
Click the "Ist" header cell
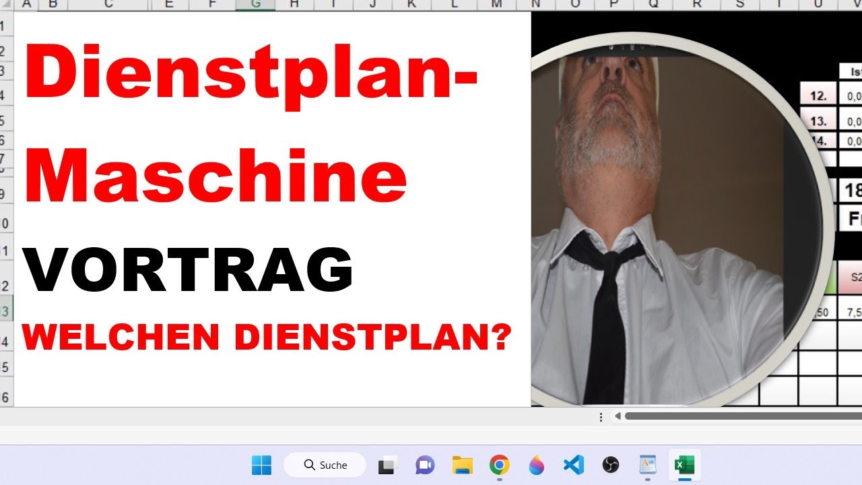pyautogui.click(x=851, y=71)
